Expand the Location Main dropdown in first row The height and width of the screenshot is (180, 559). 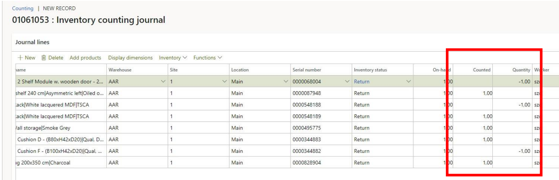pyautogui.click(x=286, y=82)
